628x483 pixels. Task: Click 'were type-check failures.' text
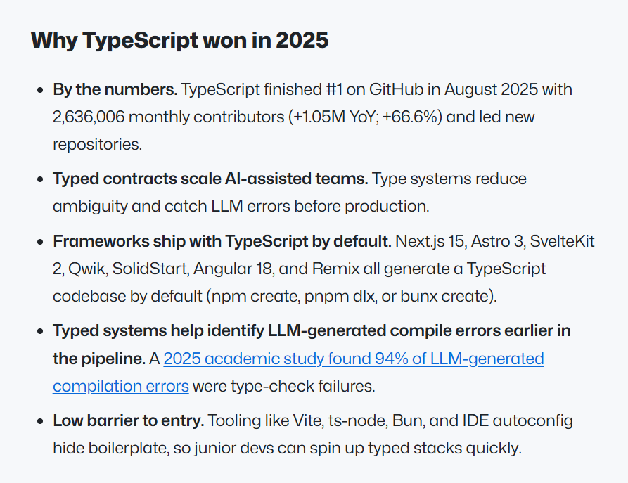coord(284,387)
